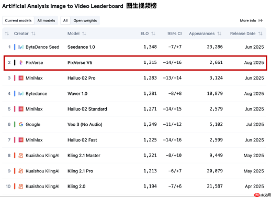Select the Kling 2.0 model name

76,187
